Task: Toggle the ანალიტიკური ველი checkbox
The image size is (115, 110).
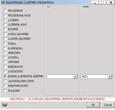Action: [5, 81]
